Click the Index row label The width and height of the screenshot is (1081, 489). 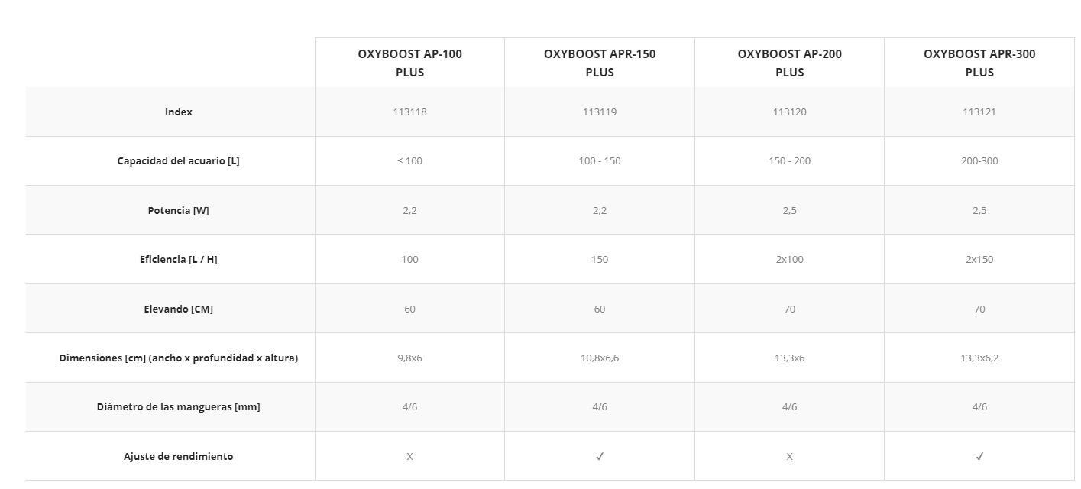(179, 112)
